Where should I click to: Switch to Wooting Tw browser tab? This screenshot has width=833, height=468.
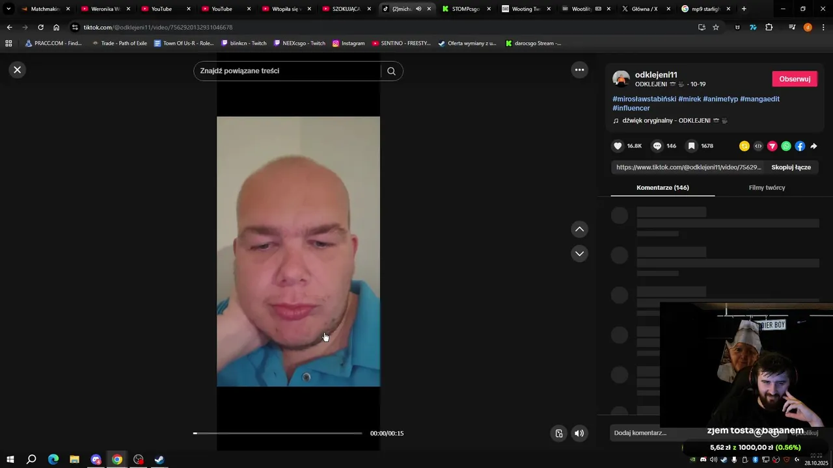tap(526, 9)
